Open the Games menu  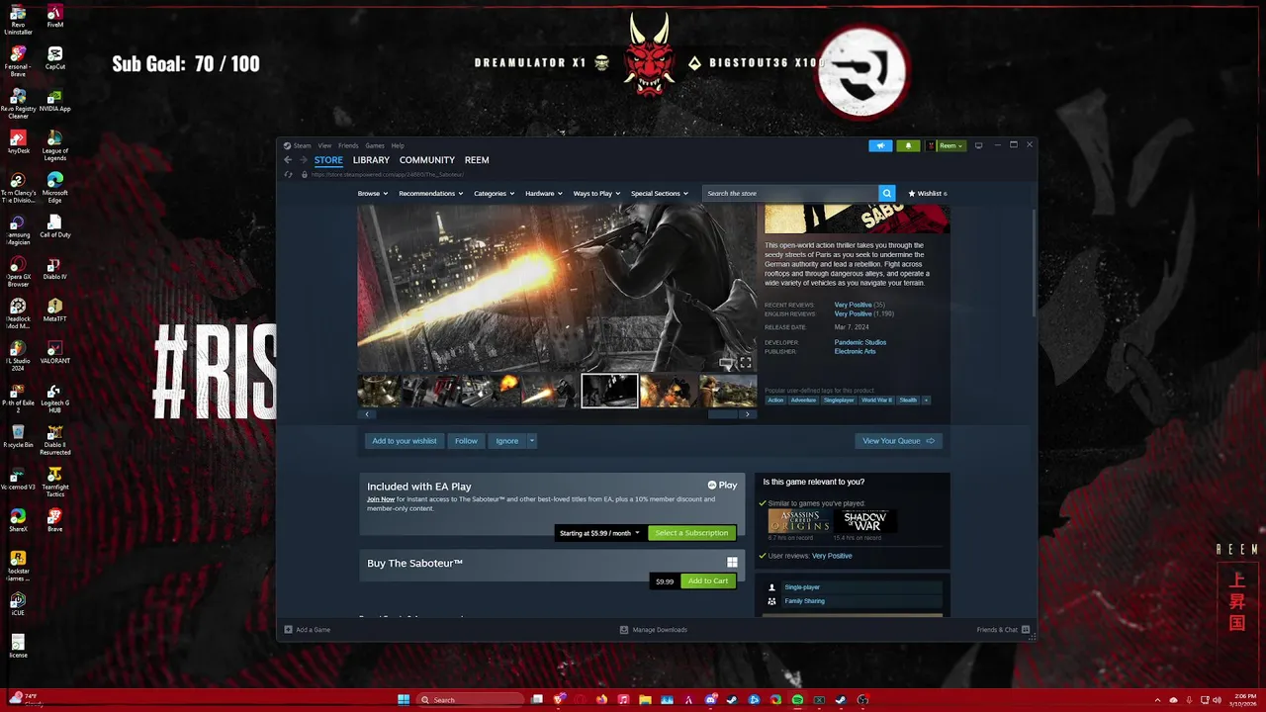(375, 145)
